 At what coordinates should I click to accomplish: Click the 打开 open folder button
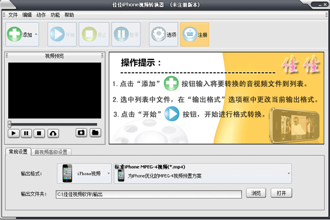(281, 193)
